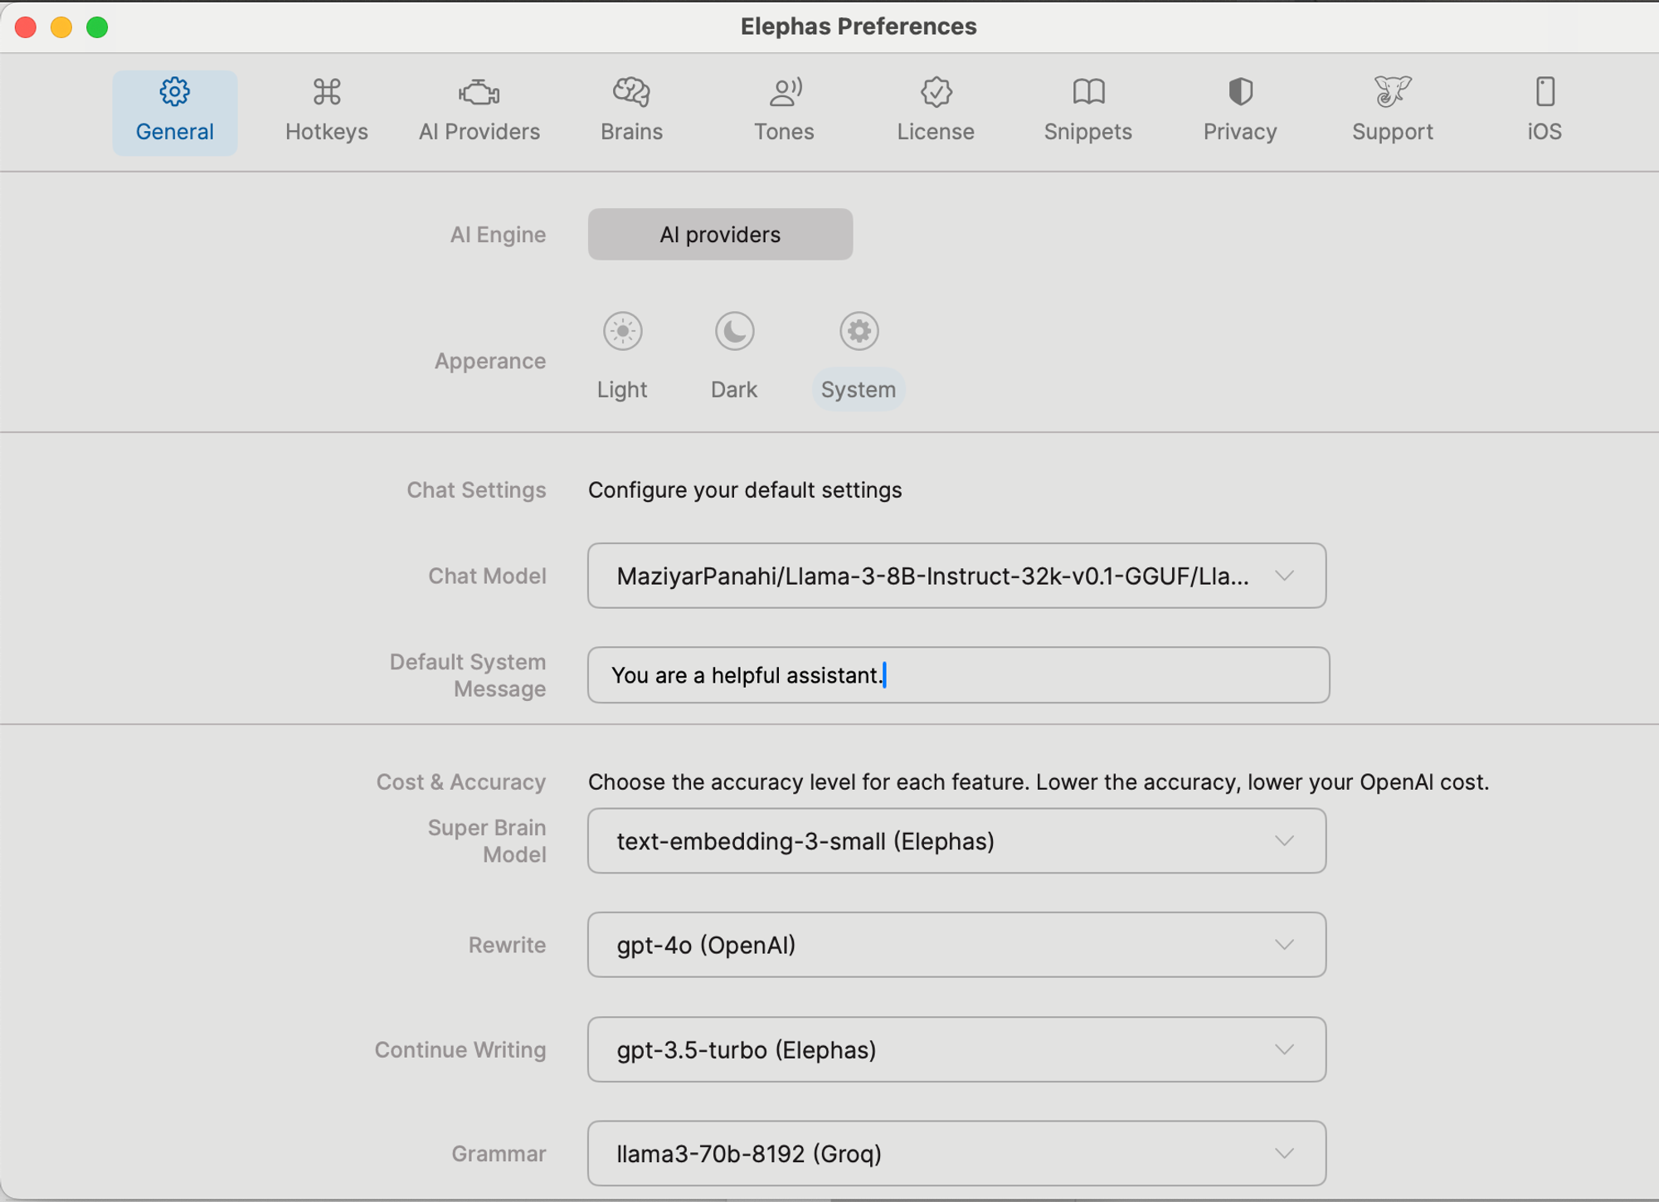
Task: Click the Default System Message input field
Action: (958, 675)
